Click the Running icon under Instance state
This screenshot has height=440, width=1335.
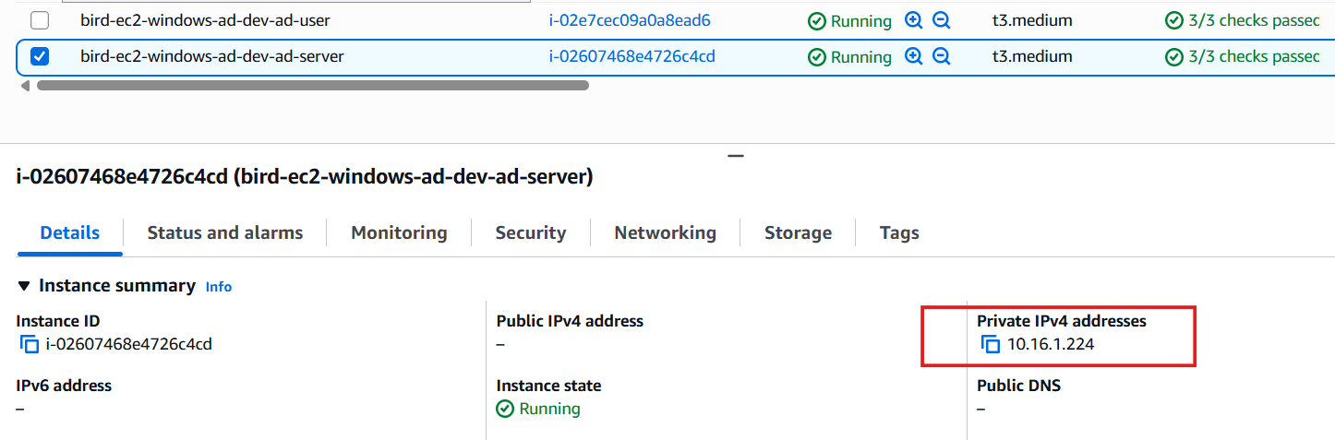pos(505,409)
